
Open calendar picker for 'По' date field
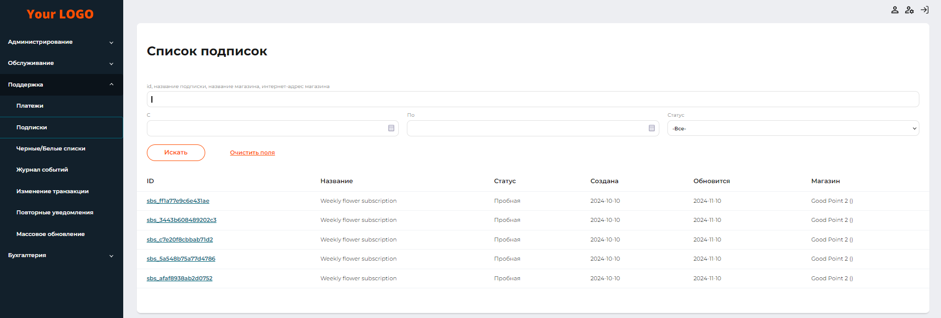(x=652, y=128)
